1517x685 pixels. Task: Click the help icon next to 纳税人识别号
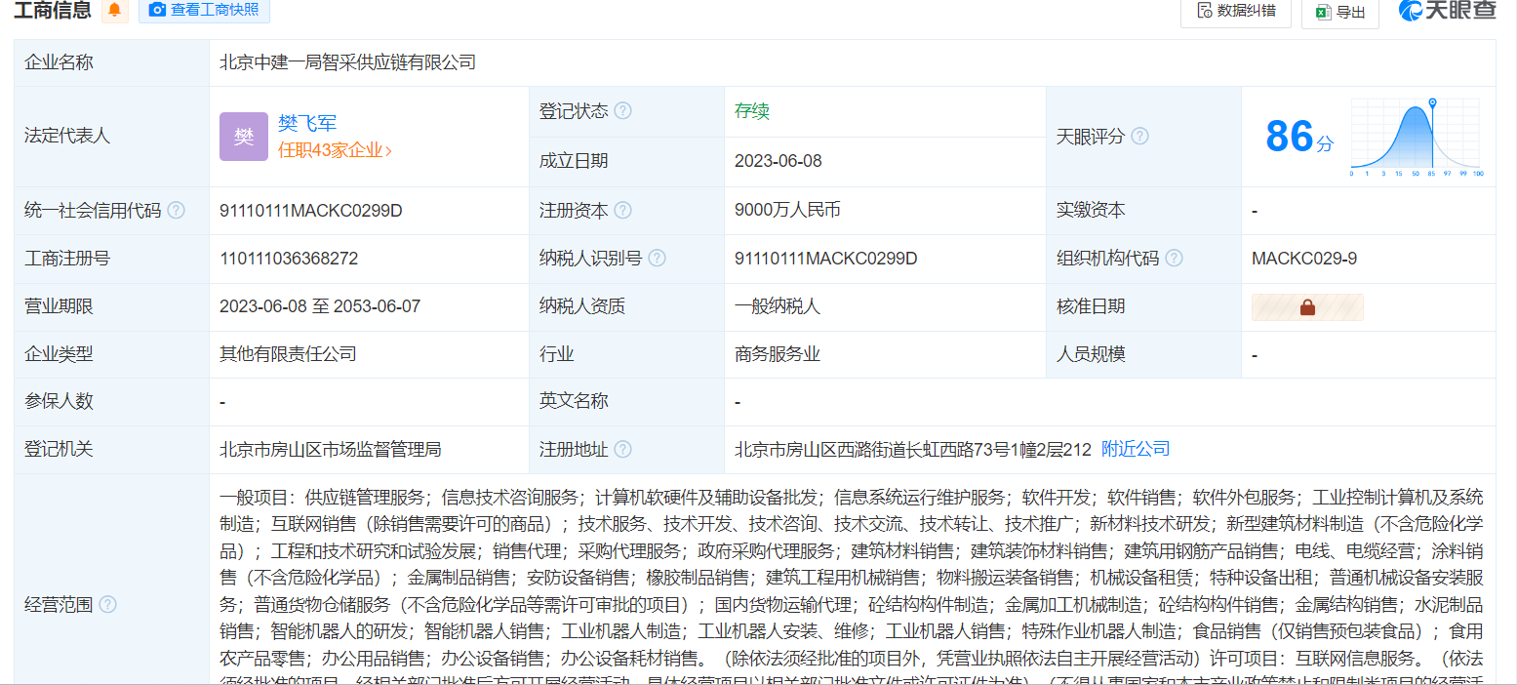tap(657, 259)
